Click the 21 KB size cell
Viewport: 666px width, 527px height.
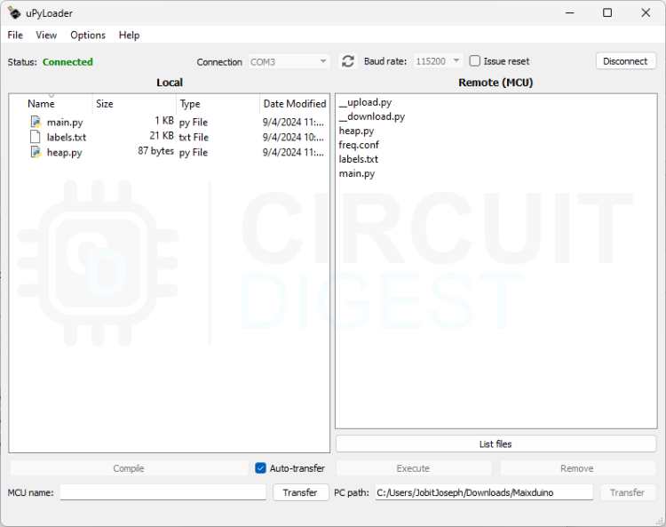tap(162, 136)
